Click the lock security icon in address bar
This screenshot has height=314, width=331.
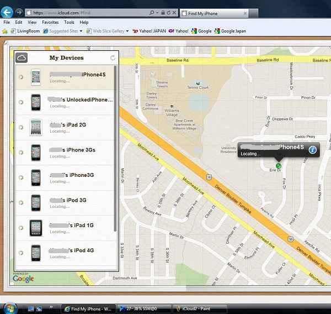tap(163, 13)
